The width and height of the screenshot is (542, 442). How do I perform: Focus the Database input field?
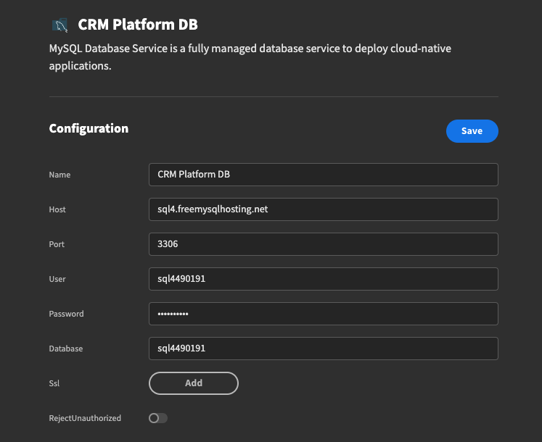click(323, 349)
